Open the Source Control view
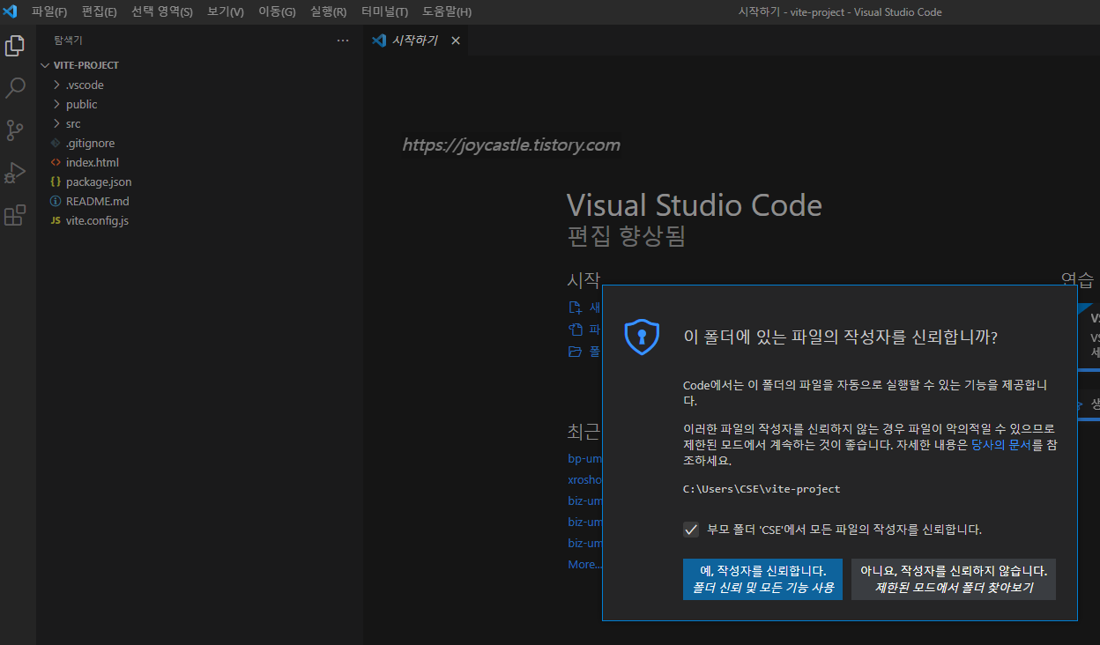Screen dimensions: 1100x645 [x=15, y=130]
